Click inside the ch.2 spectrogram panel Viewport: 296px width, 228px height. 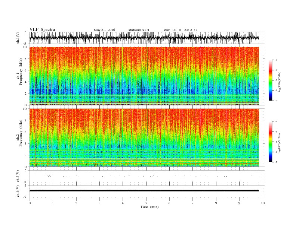144,137
